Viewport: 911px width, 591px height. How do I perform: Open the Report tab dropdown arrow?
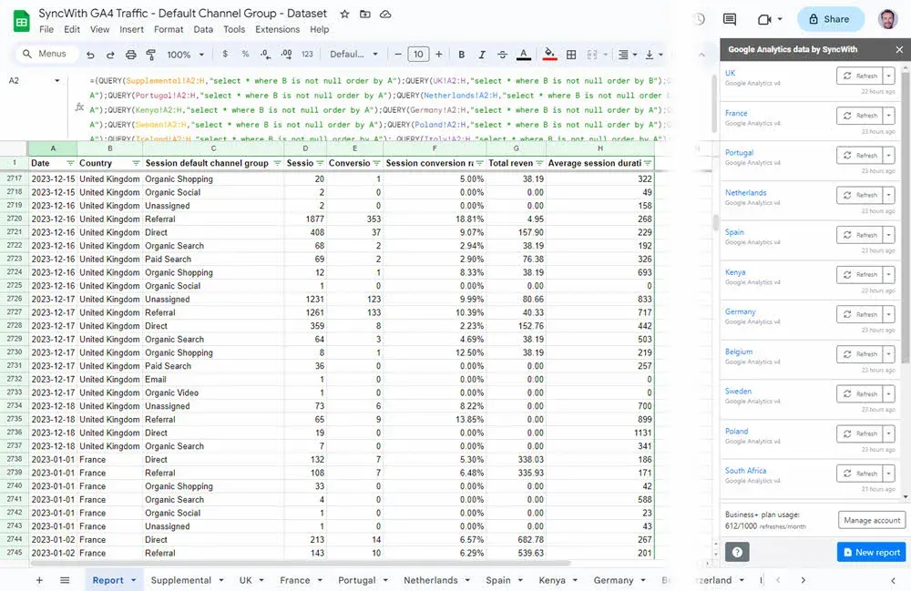click(x=133, y=580)
